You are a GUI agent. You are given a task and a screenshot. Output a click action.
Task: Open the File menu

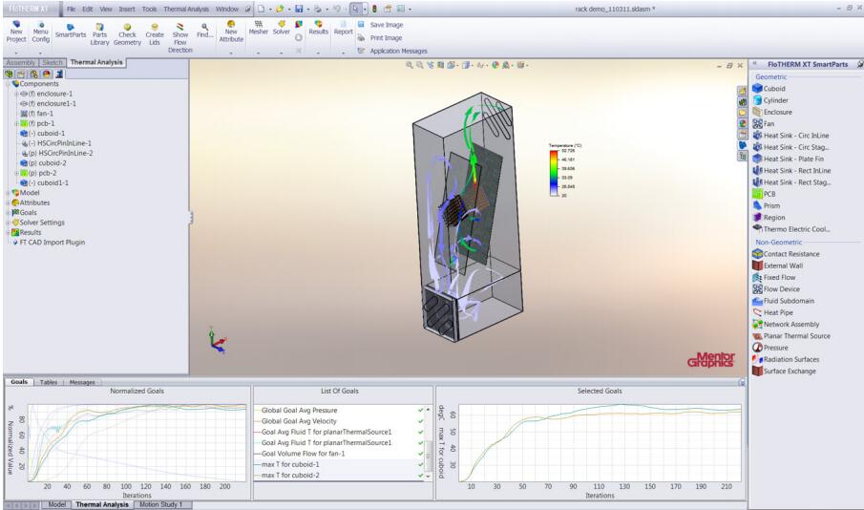[x=71, y=9]
